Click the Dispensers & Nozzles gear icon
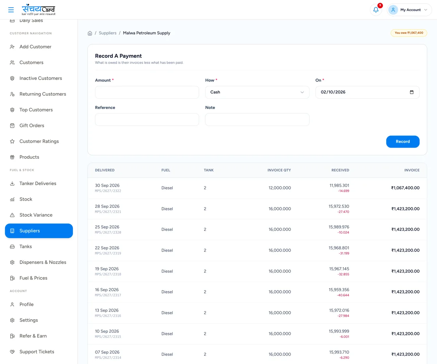 [12, 262]
